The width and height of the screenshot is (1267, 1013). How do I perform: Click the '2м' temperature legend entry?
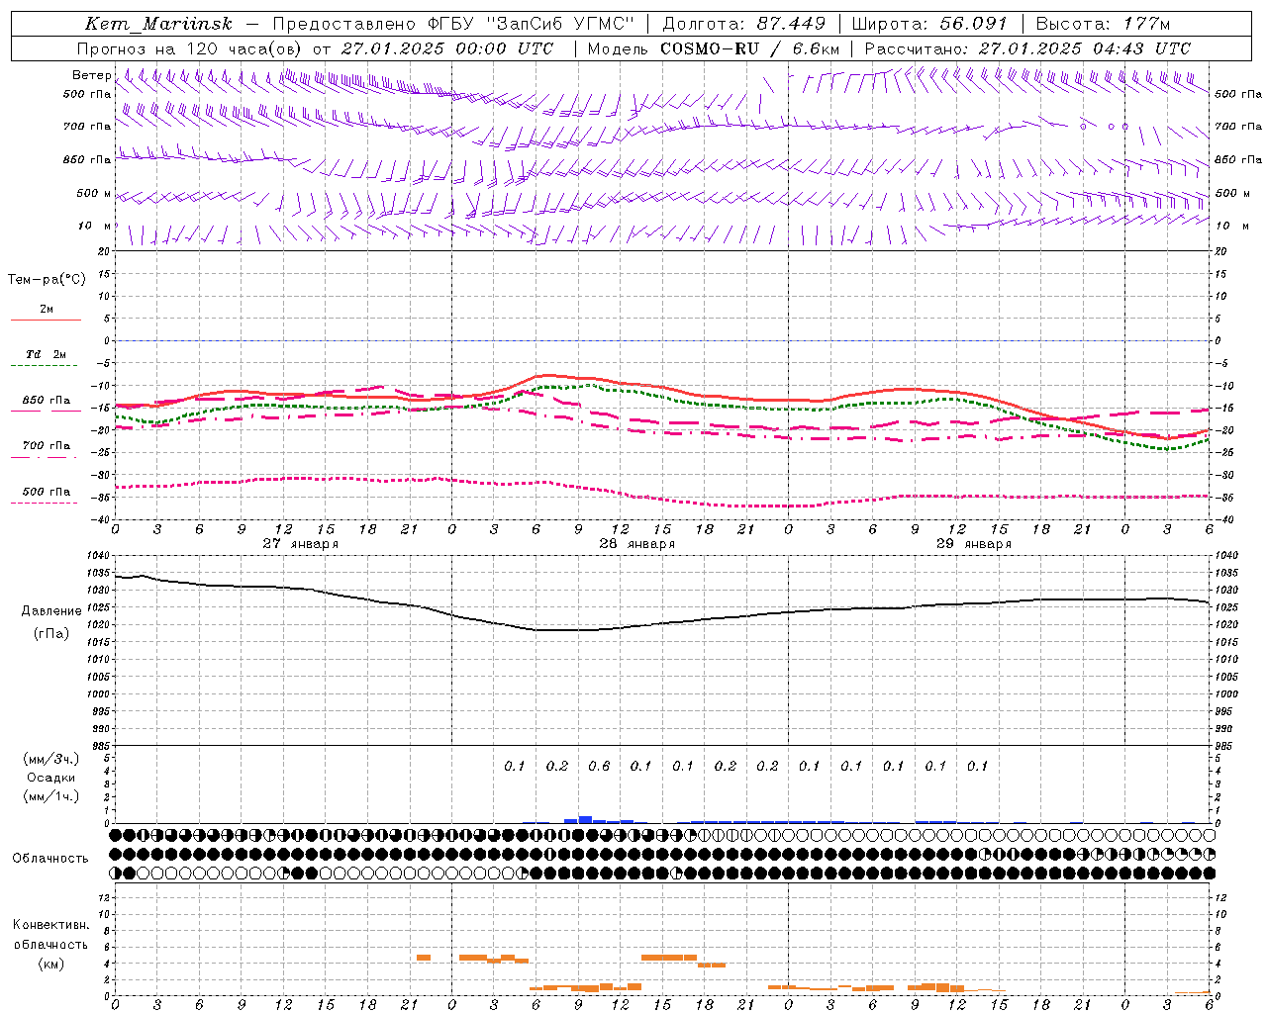[47, 310]
